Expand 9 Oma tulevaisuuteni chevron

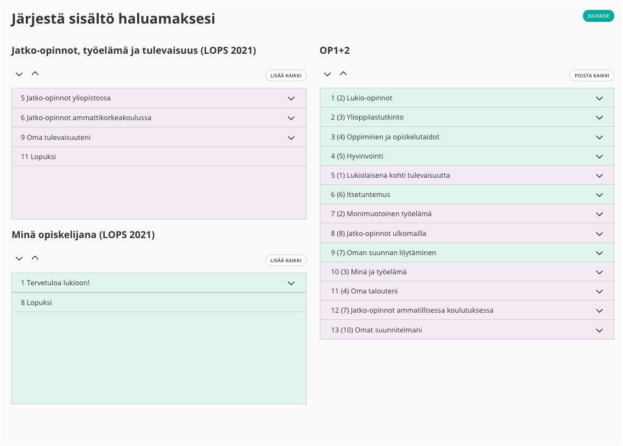[291, 138]
